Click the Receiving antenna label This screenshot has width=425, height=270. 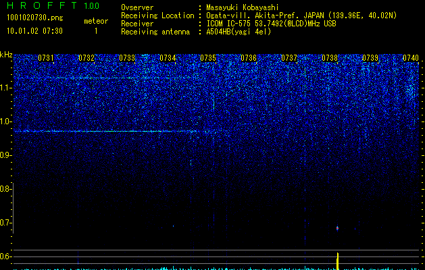[155, 32]
